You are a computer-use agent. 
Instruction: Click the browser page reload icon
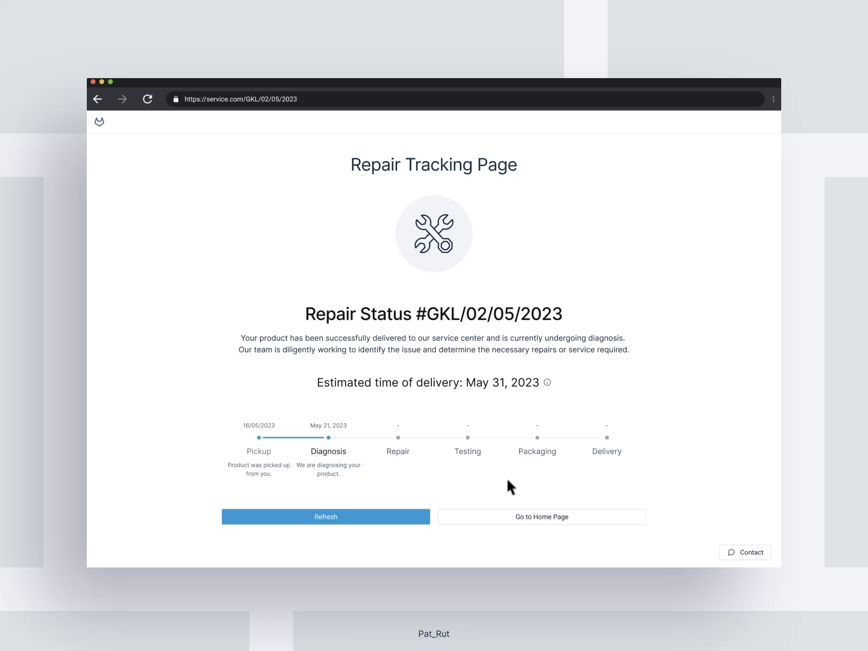point(147,99)
